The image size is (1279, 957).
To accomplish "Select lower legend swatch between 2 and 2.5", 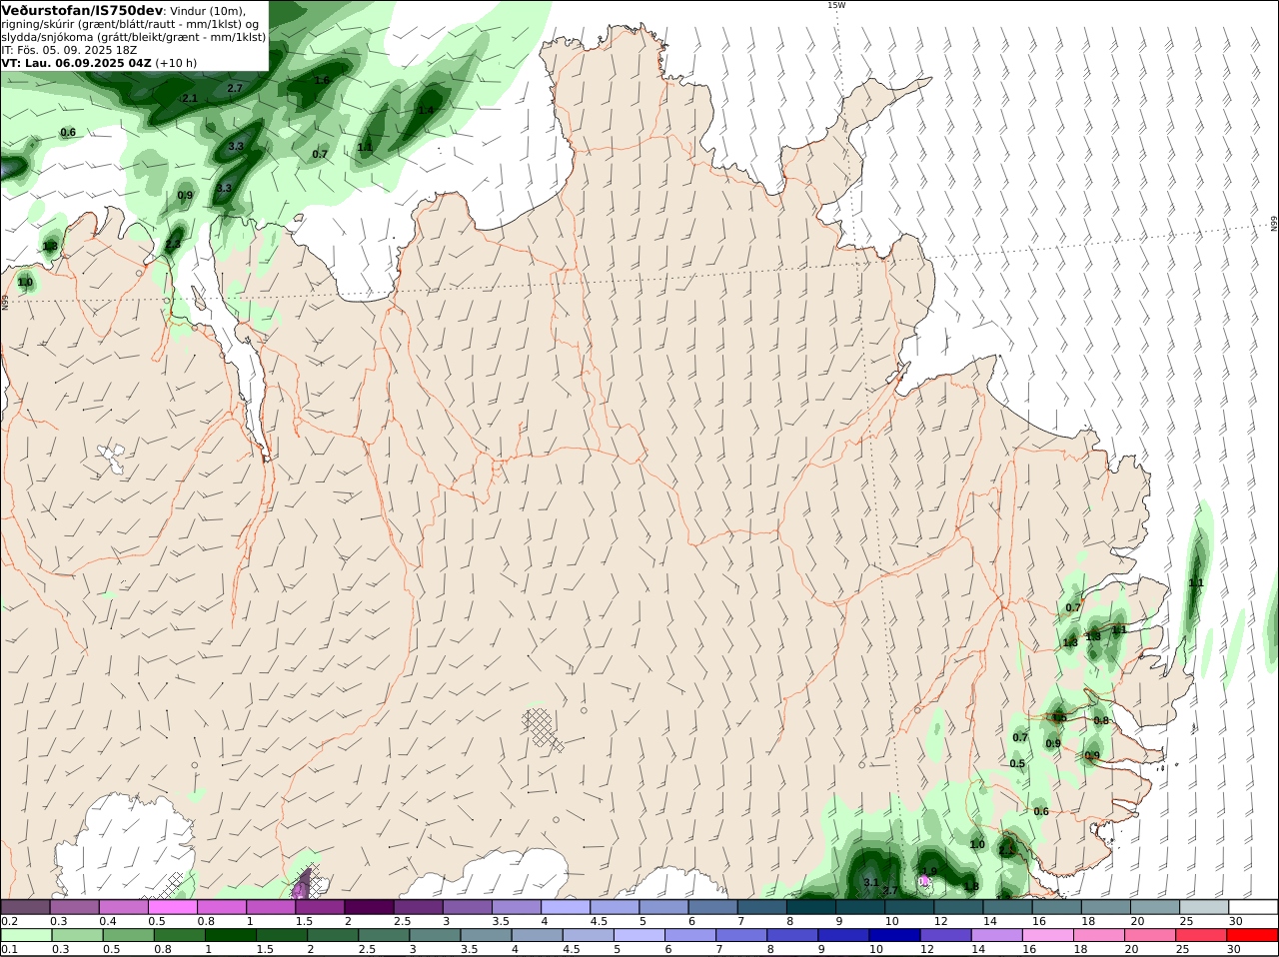I will (333, 935).
